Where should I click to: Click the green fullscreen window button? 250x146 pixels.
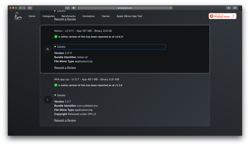(x=16, y=8)
